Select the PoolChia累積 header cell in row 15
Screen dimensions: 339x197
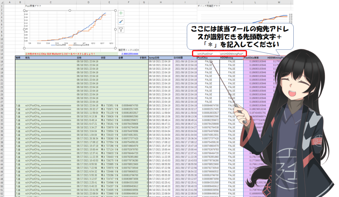point(255,58)
